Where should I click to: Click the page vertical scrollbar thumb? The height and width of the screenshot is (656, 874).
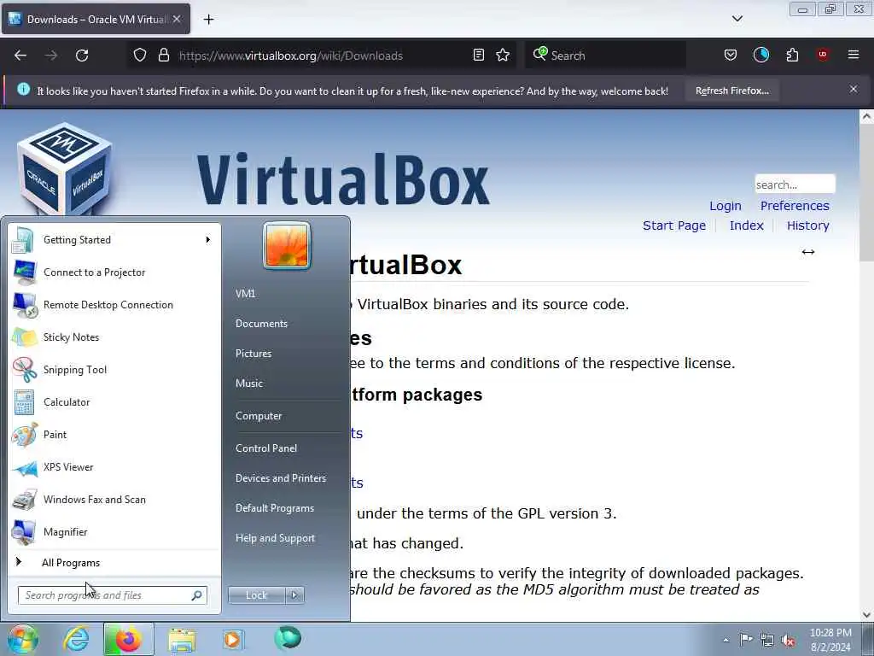tap(866, 192)
